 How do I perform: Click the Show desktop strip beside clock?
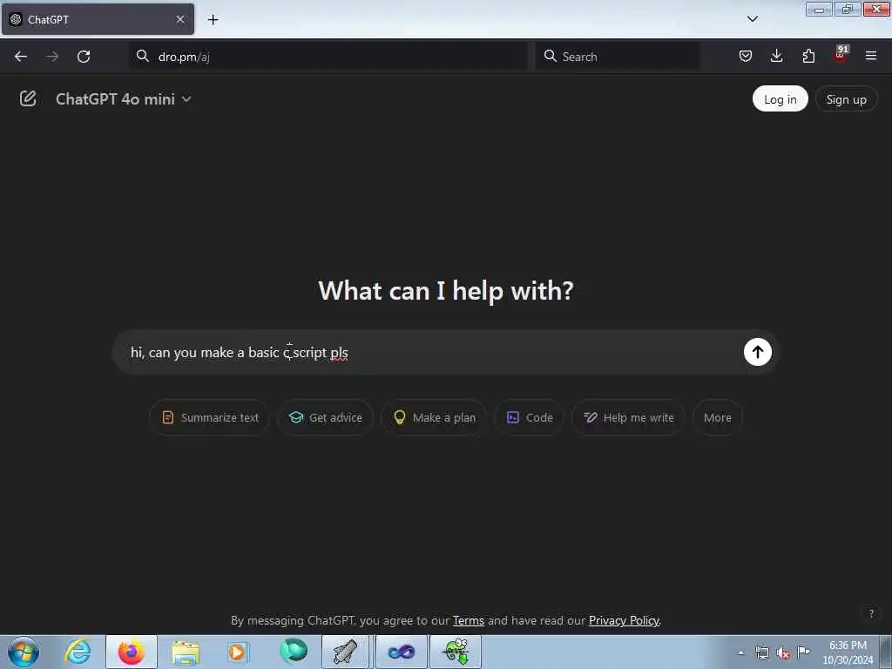[x=886, y=652]
